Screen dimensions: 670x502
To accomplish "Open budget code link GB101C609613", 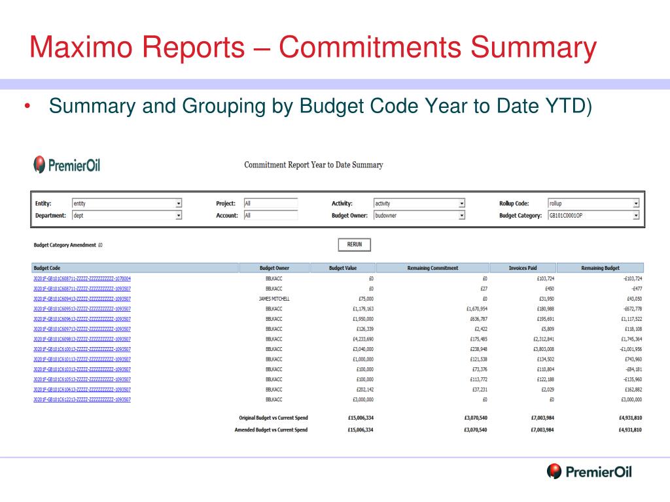I will coord(82,319).
